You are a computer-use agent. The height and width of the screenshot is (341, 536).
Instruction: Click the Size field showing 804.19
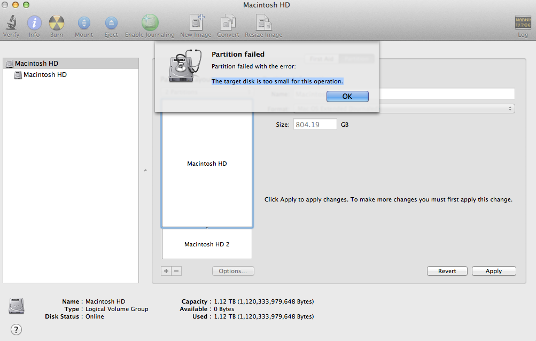[x=315, y=125]
